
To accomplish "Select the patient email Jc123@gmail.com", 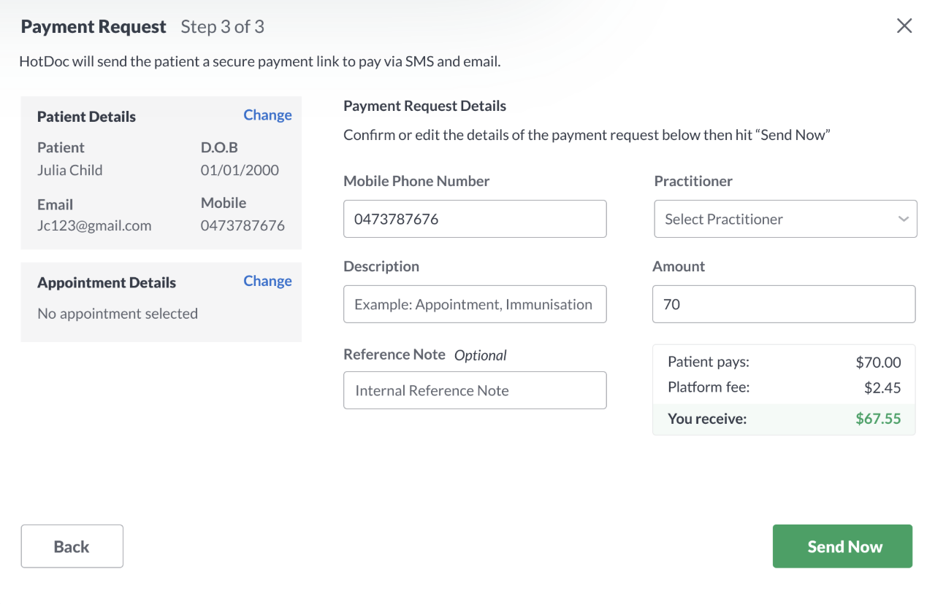I will pos(94,225).
